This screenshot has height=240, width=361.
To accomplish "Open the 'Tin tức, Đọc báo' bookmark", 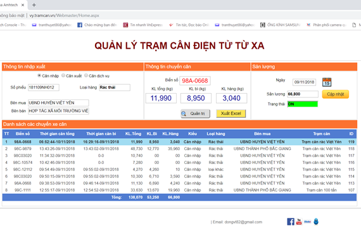I will pyautogui.click(x=189, y=25).
